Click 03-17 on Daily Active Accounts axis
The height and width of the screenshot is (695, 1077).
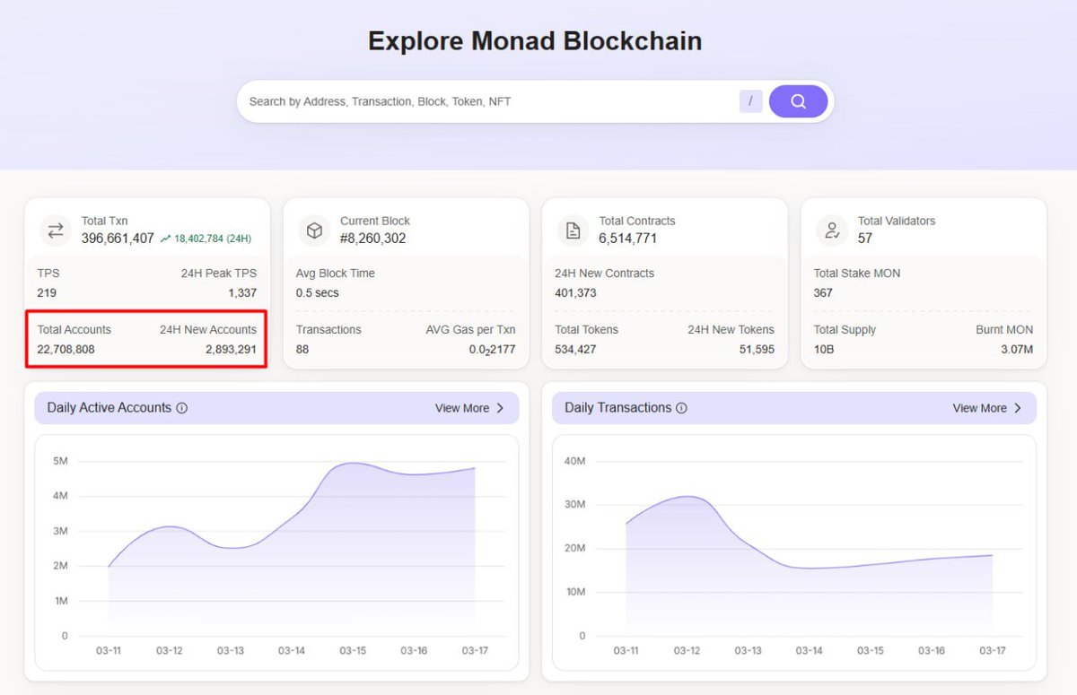click(475, 650)
